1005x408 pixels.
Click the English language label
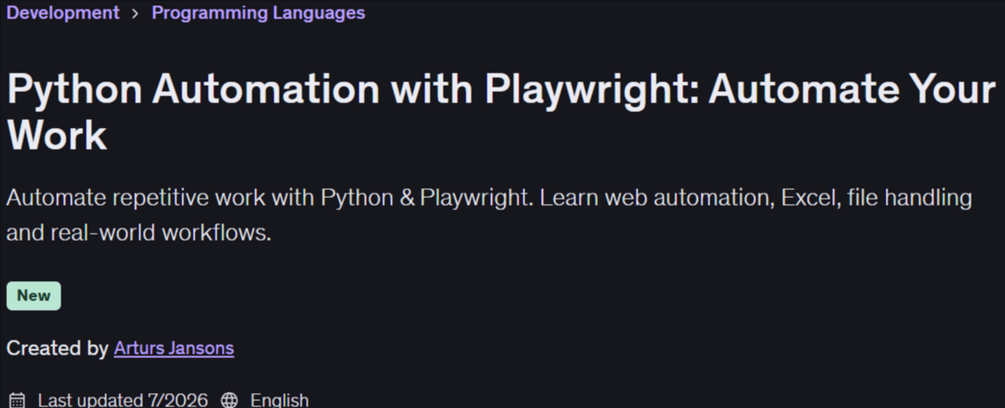click(280, 400)
